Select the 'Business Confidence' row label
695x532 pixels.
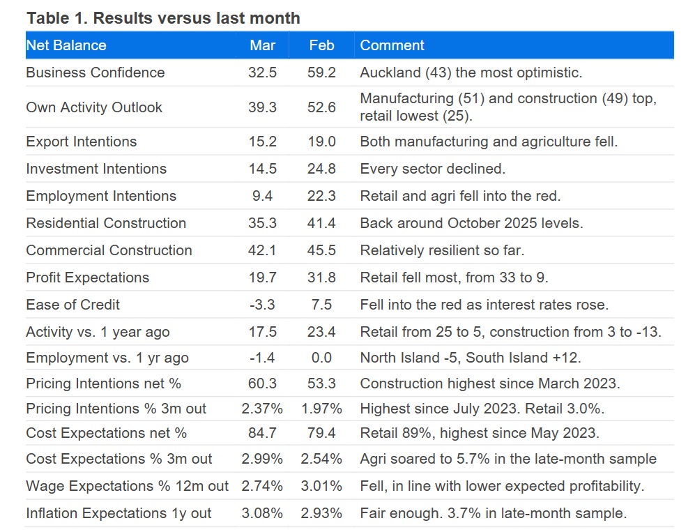pyautogui.click(x=96, y=73)
